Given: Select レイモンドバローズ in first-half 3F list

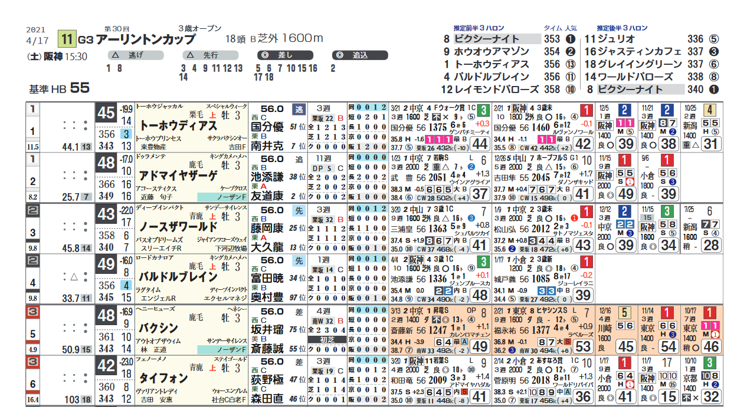Looking at the screenshot, I should pos(496,90).
